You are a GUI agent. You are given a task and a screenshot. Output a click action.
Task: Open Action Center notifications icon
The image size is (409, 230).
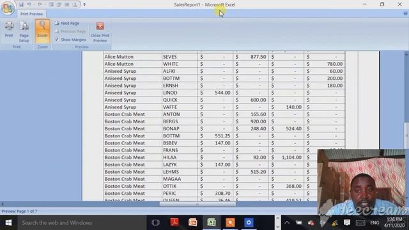click(347, 222)
